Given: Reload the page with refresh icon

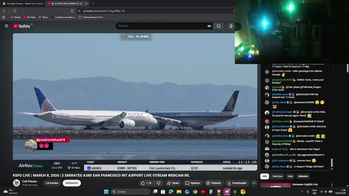Looking at the screenshot, I should (x=15, y=11).
